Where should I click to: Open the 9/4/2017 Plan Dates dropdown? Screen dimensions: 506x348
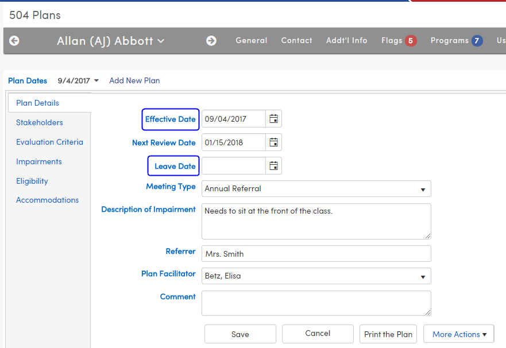point(78,80)
